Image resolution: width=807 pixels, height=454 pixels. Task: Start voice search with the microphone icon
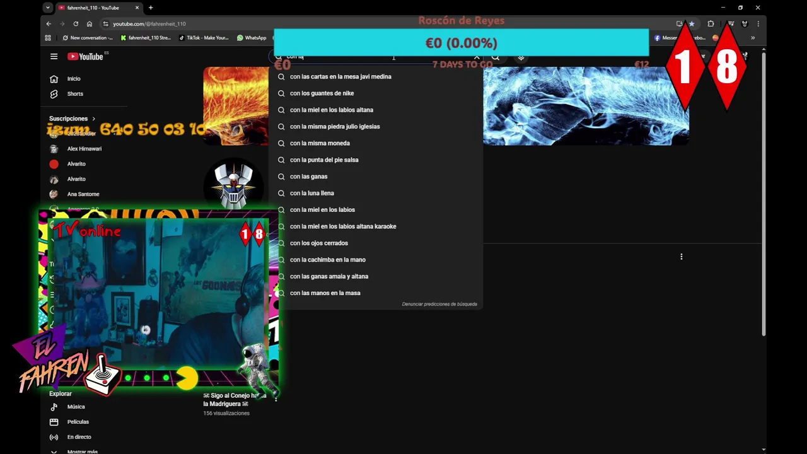point(521,57)
